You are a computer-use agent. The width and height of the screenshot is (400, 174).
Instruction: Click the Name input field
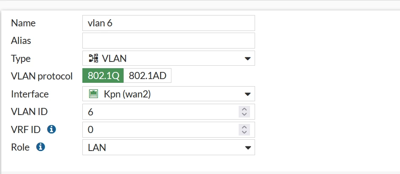coord(168,23)
